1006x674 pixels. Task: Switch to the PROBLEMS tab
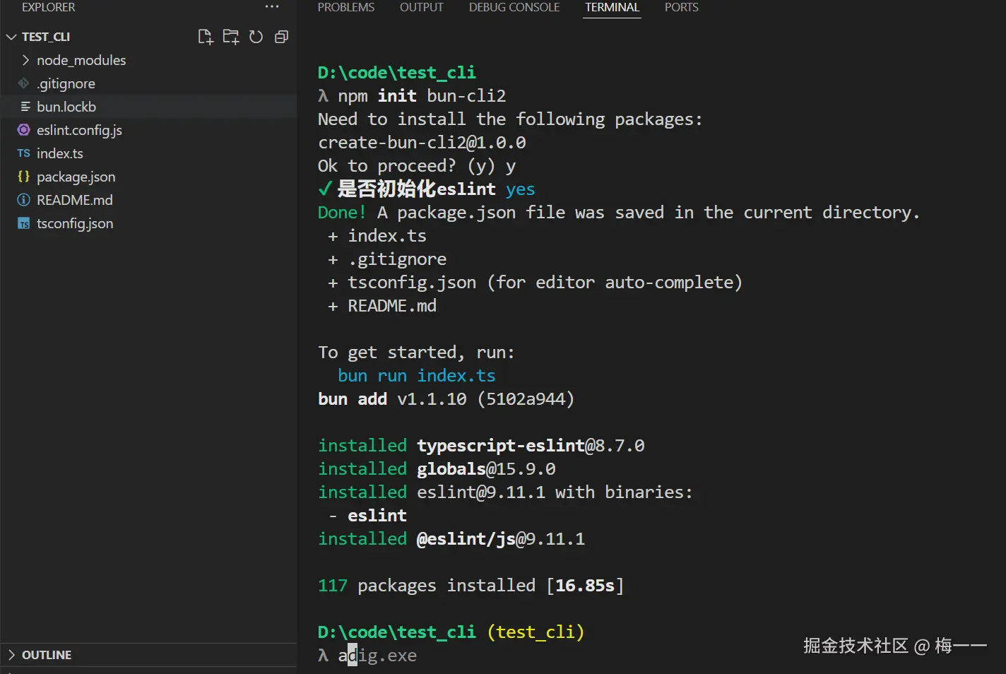[x=346, y=7]
